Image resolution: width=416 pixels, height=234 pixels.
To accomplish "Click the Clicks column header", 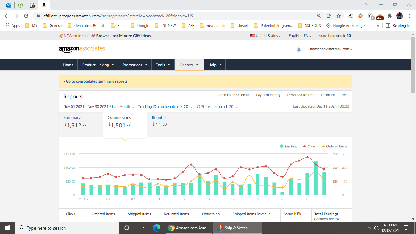I will [71, 214].
